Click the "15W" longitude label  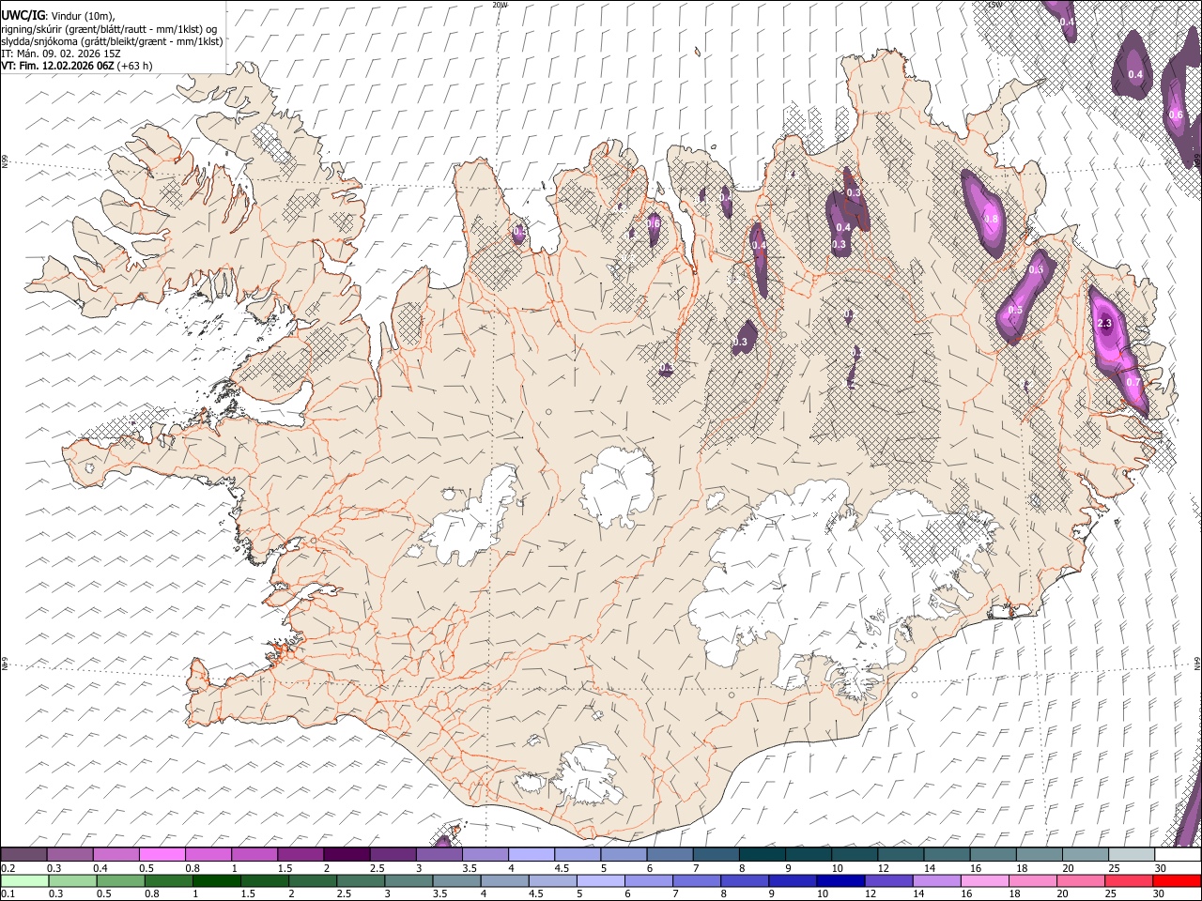point(994,5)
